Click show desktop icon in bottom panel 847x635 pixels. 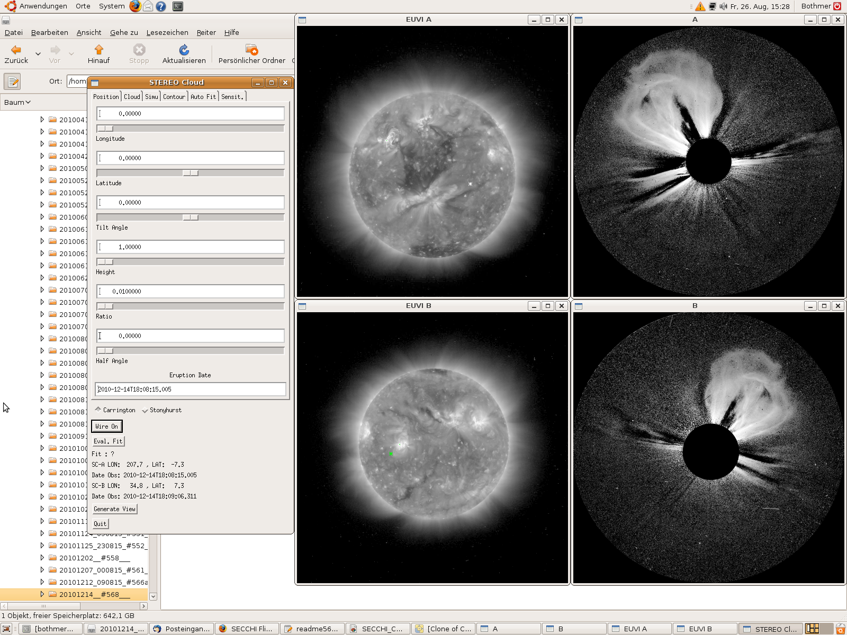(6, 629)
